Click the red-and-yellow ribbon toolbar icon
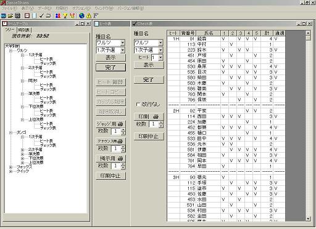Viewport: 316px width, 229px height. [72, 15]
